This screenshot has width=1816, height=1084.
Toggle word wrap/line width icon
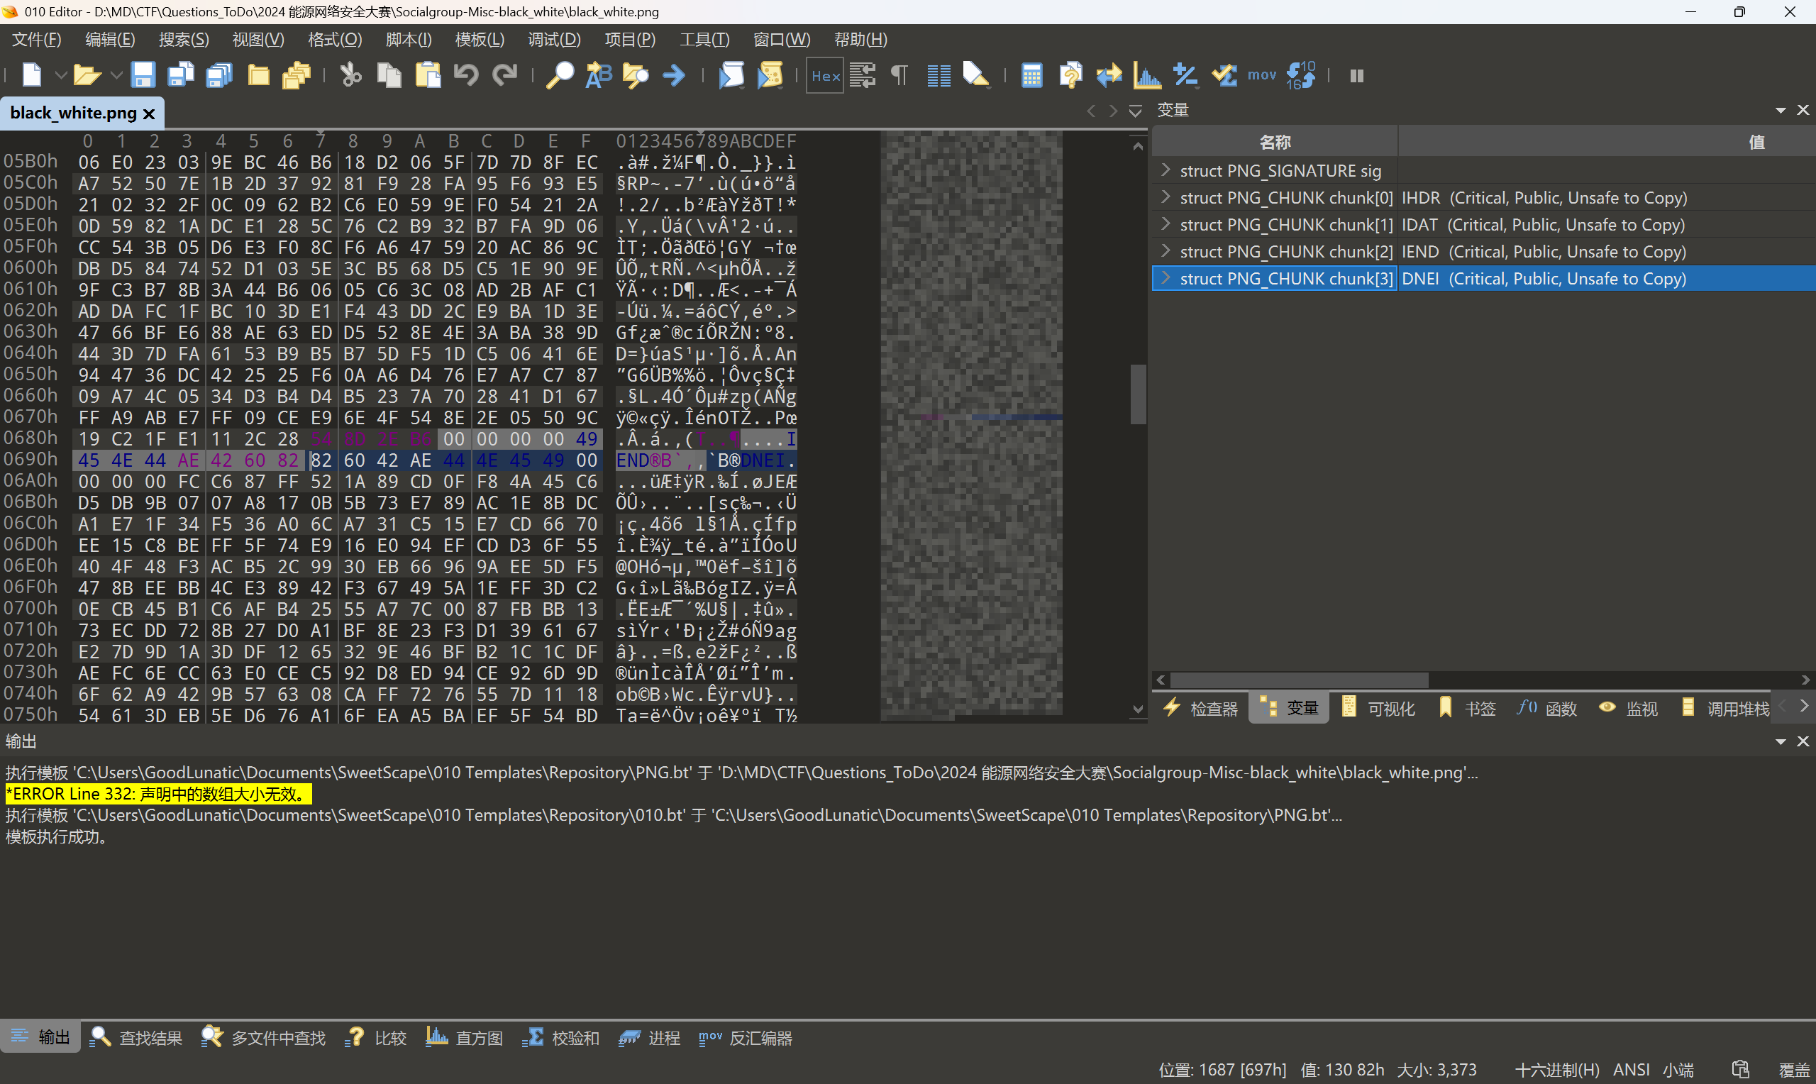pyautogui.click(x=863, y=75)
